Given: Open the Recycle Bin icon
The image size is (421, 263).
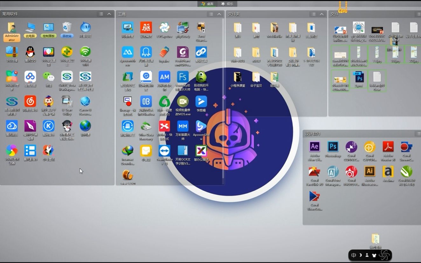Looking at the screenshot, I should point(67,27).
